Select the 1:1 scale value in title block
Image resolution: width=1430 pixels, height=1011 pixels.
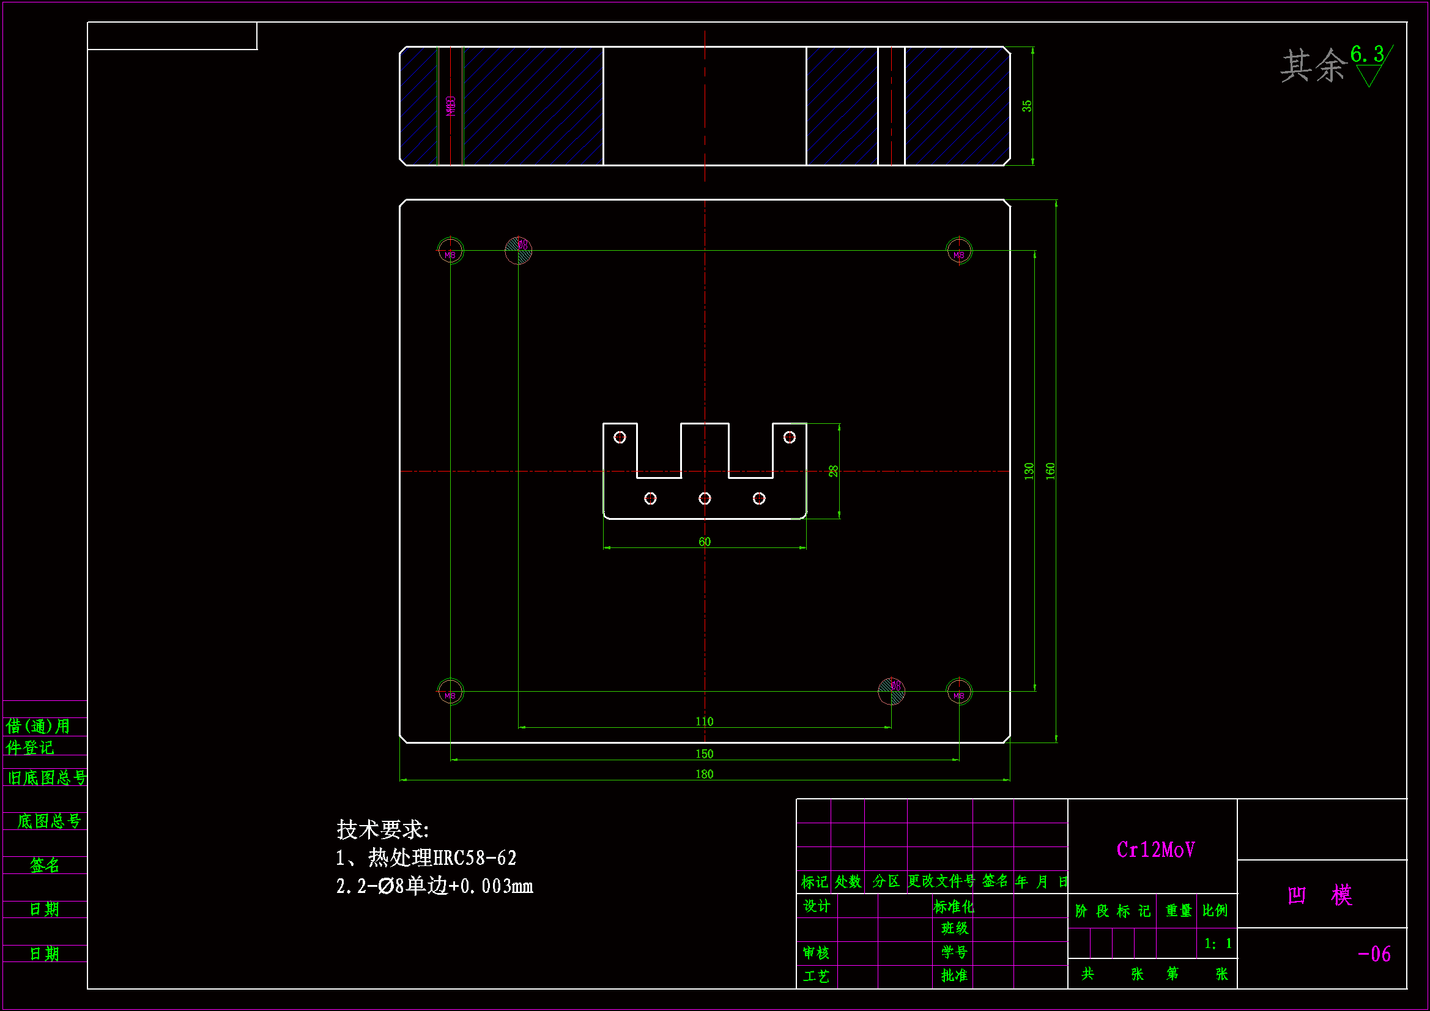click(1217, 944)
